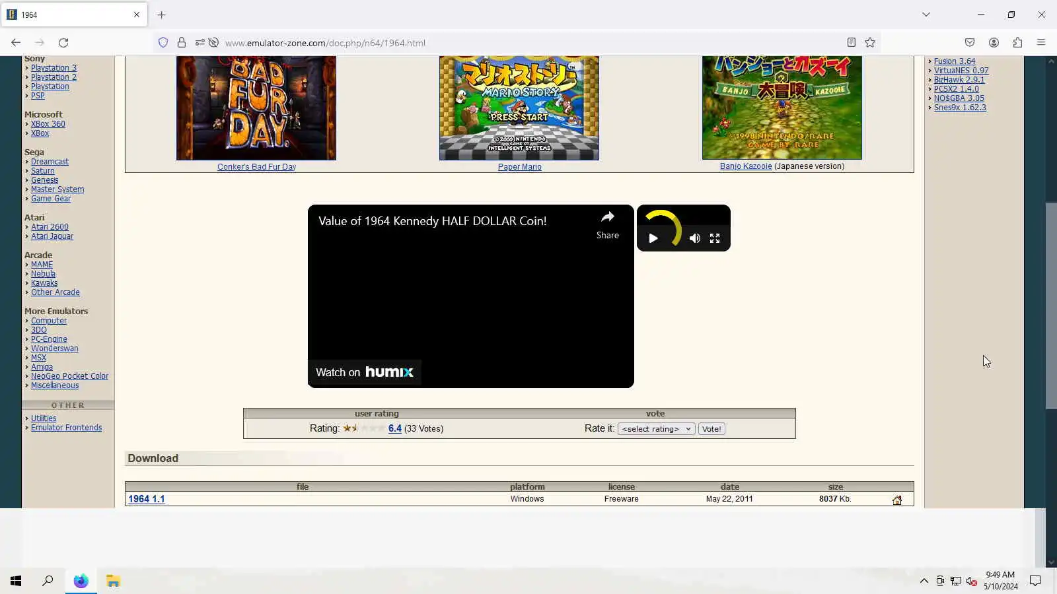Viewport: 1057px width, 594px height.
Task: Click the homepage house icon in download row
Action: tap(897, 500)
